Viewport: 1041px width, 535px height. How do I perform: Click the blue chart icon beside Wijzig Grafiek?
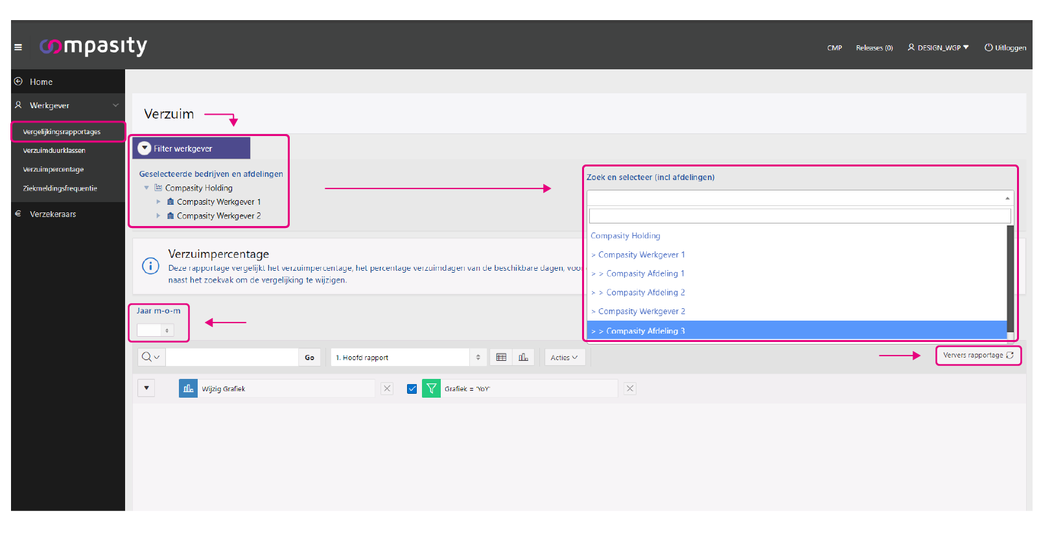click(x=188, y=388)
